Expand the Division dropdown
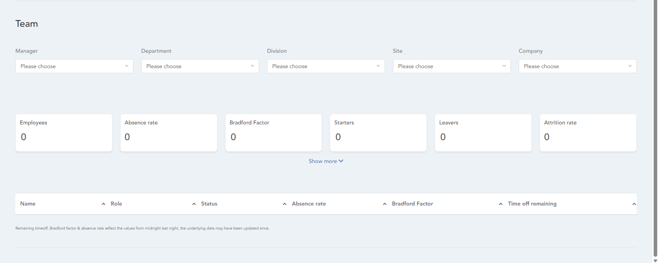 click(x=326, y=66)
